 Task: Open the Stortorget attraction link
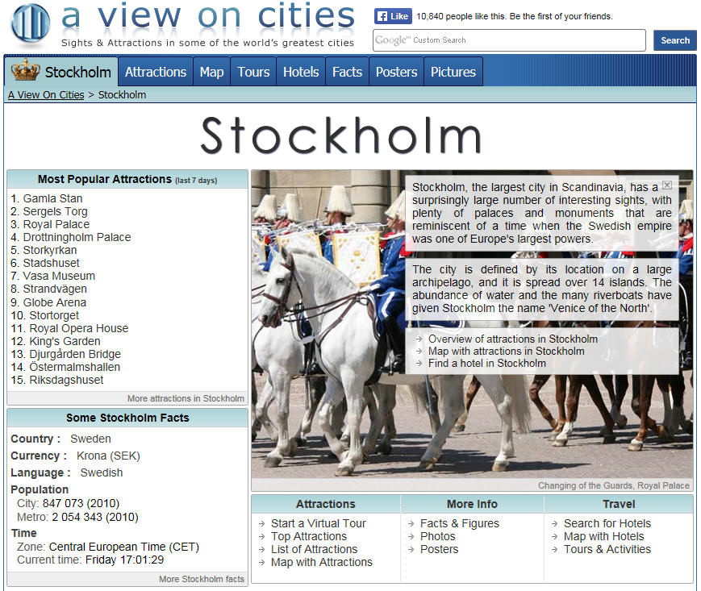[x=54, y=315]
